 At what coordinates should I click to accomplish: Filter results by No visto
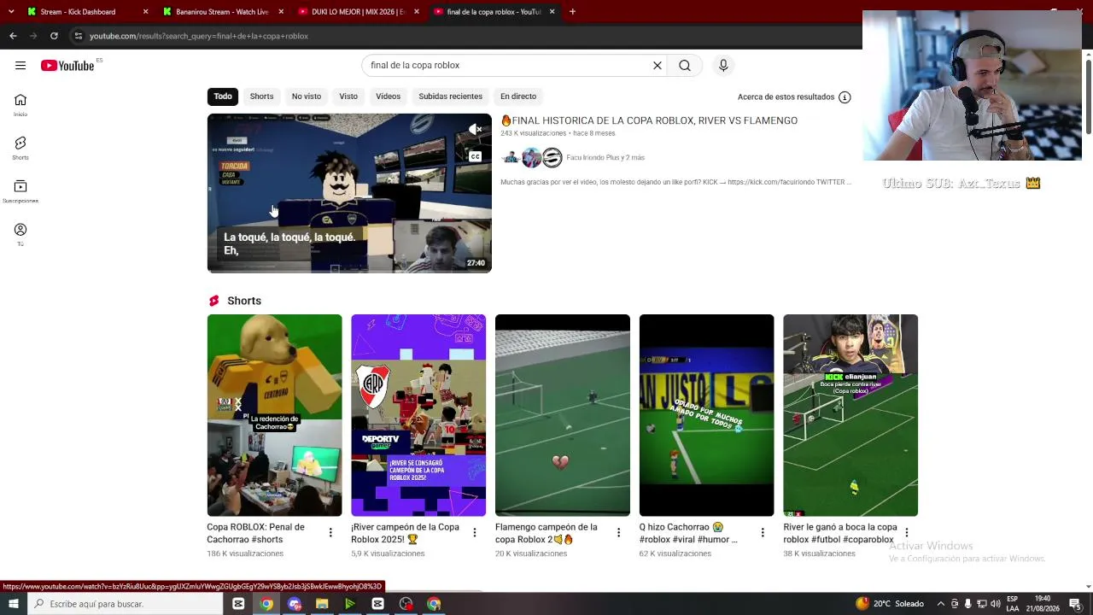point(307,97)
